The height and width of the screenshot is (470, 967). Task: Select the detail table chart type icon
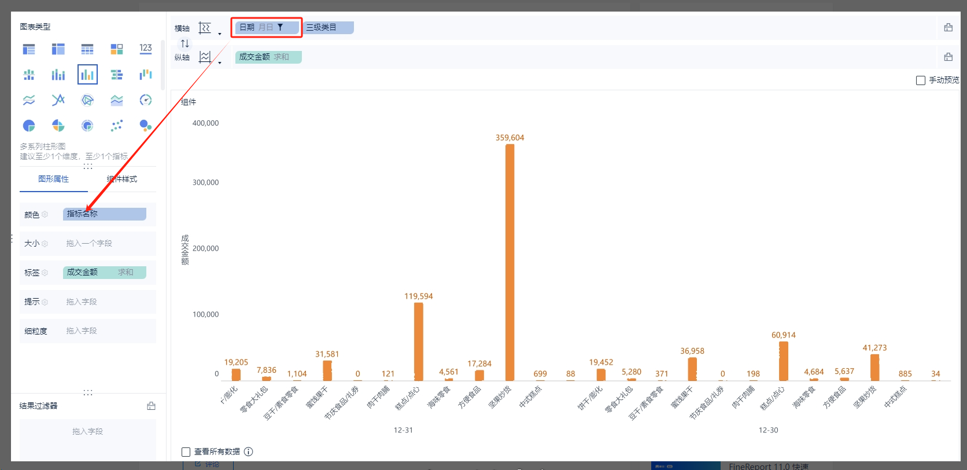pyautogui.click(x=87, y=49)
